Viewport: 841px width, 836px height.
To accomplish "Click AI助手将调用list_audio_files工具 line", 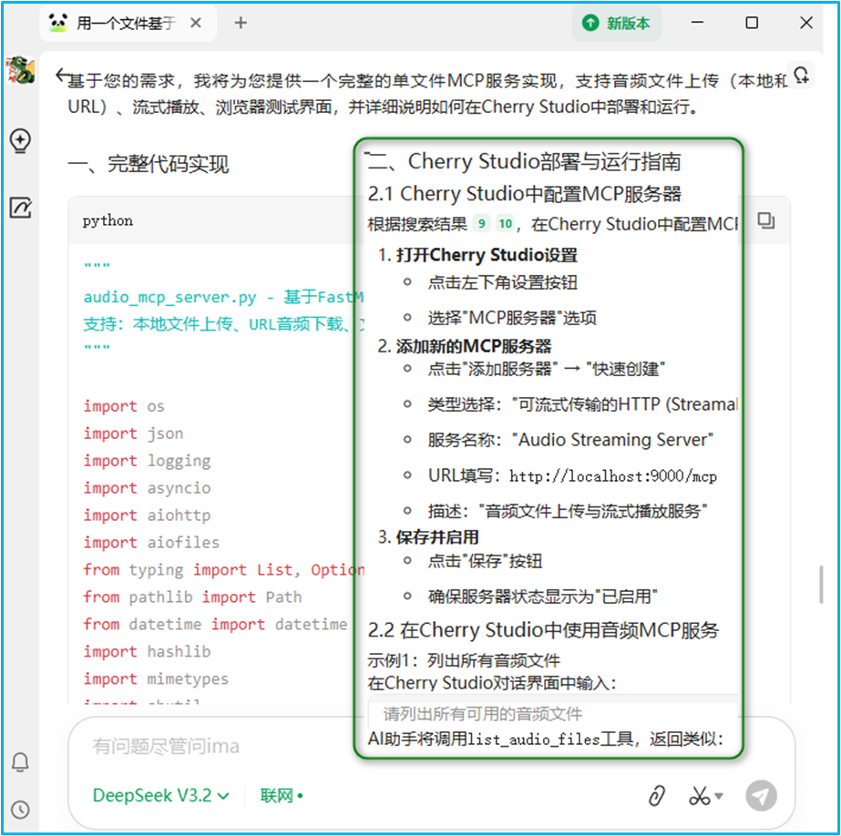I will (546, 739).
